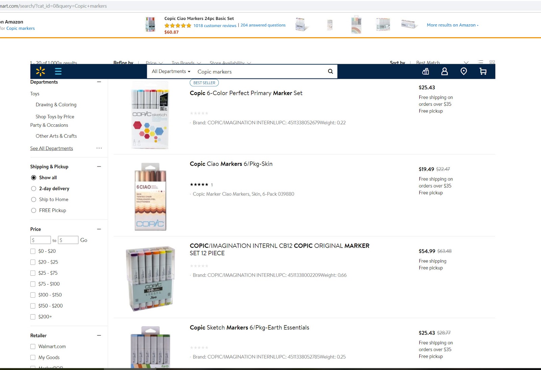The height and width of the screenshot is (370, 541).
Task: Open Toys department category
Action: click(35, 94)
